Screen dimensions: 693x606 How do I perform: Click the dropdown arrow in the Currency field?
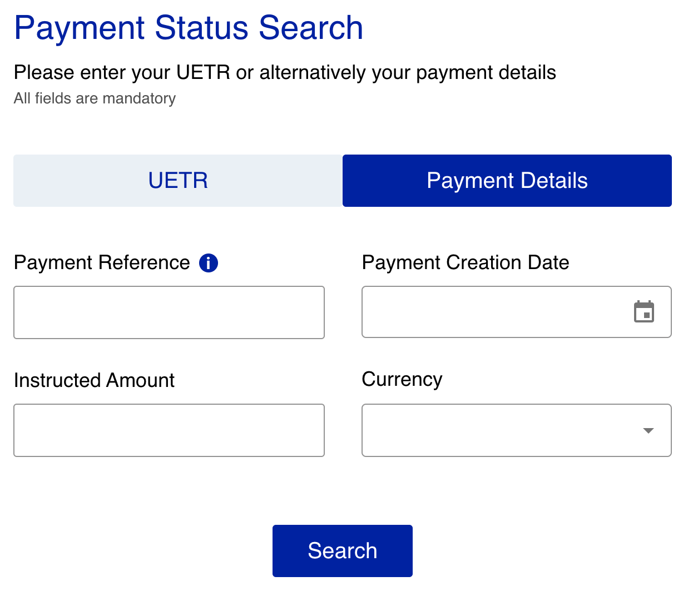tap(649, 430)
